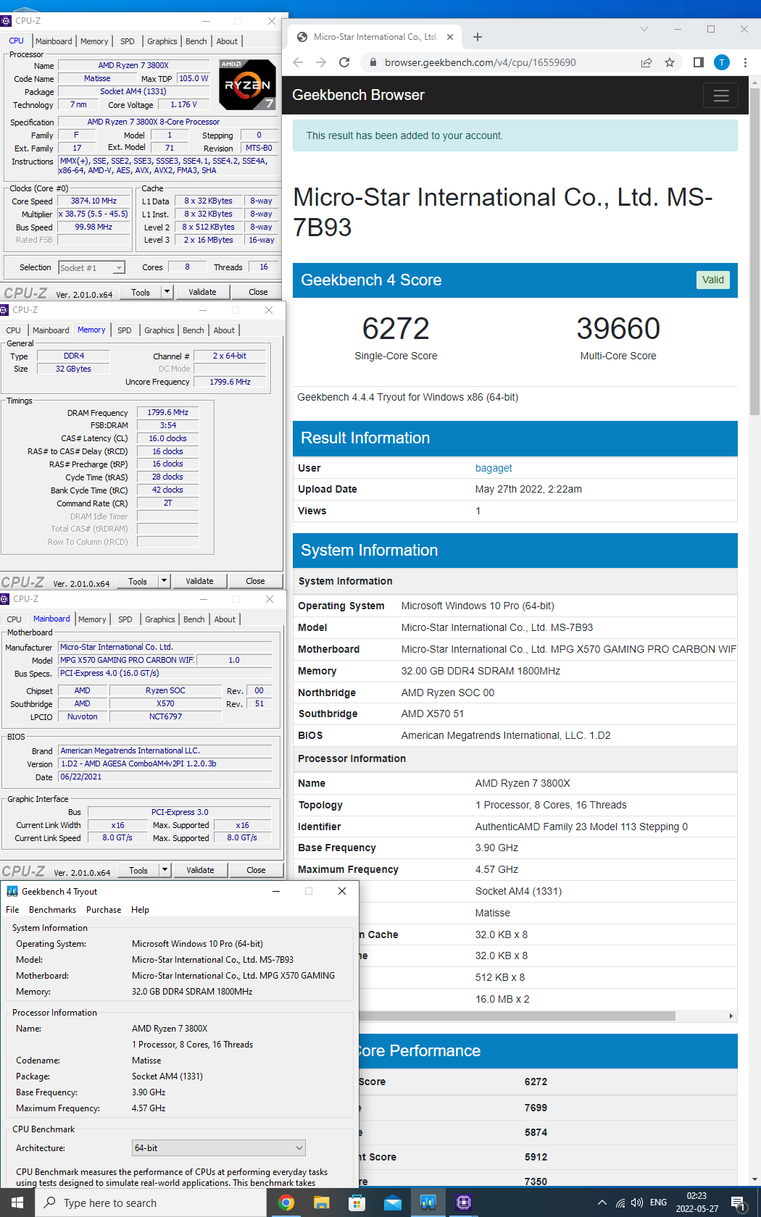Image resolution: width=761 pixels, height=1217 pixels.
Task: Click the taskbar search box
Action: point(151,1203)
